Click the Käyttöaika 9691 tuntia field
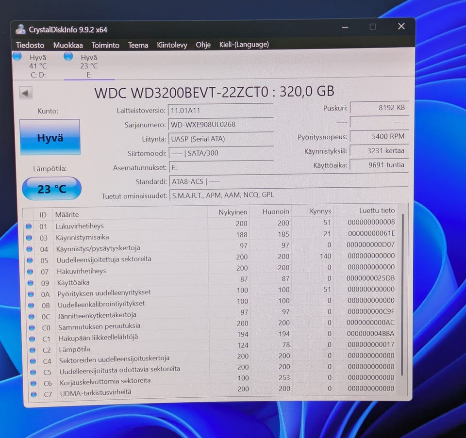This screenshot has width=466, height=438. (x=379, y=165)
